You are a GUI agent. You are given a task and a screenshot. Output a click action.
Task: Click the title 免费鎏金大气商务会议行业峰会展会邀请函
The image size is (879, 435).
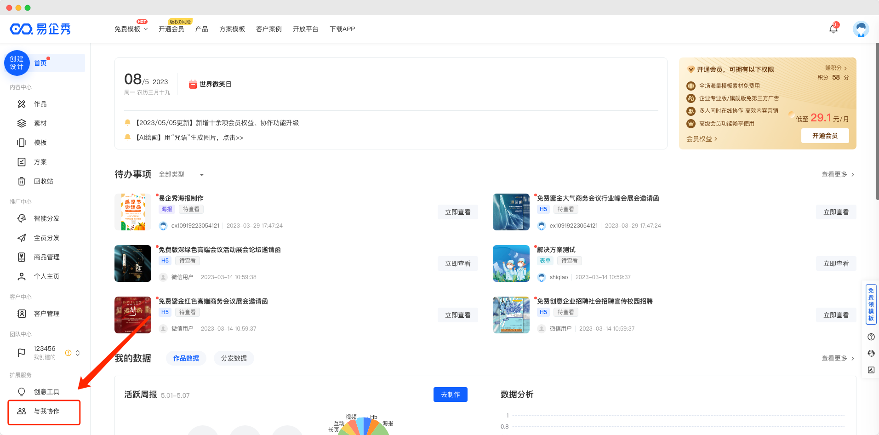598,198
